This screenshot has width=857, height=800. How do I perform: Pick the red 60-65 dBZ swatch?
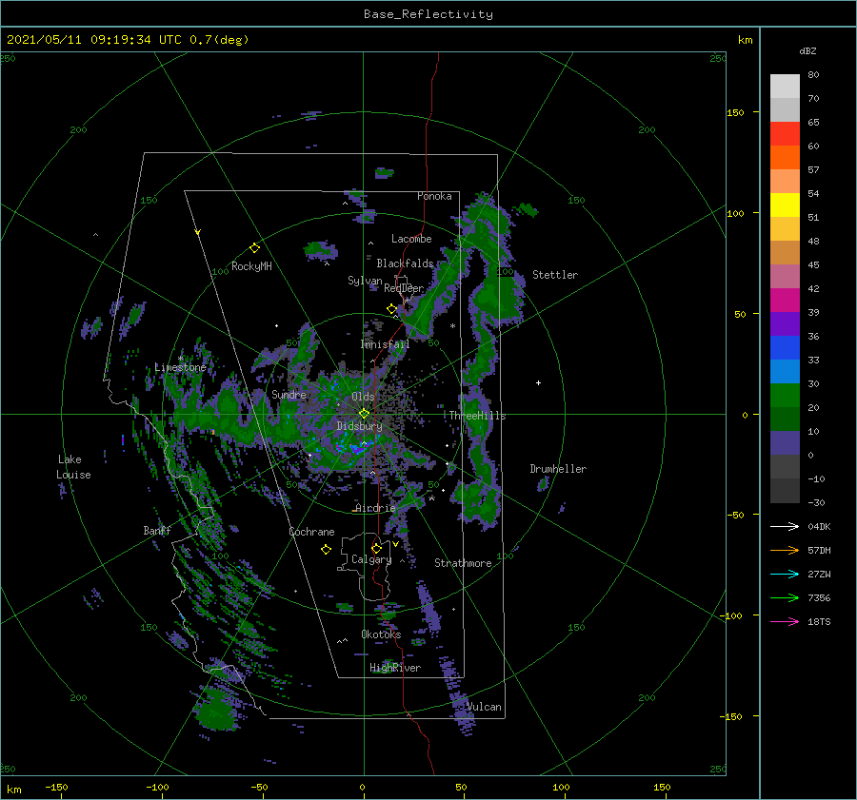785,134
